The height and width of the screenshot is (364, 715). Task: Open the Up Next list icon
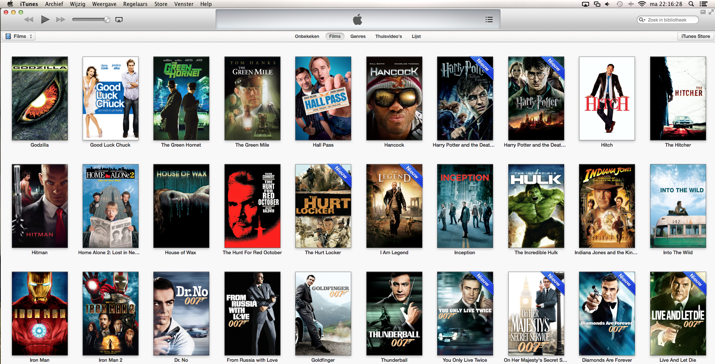point(489,19)
